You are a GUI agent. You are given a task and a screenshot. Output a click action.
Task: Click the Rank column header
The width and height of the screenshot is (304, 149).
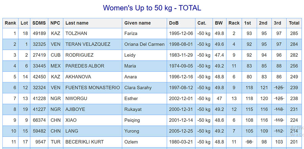coord(10,23)
